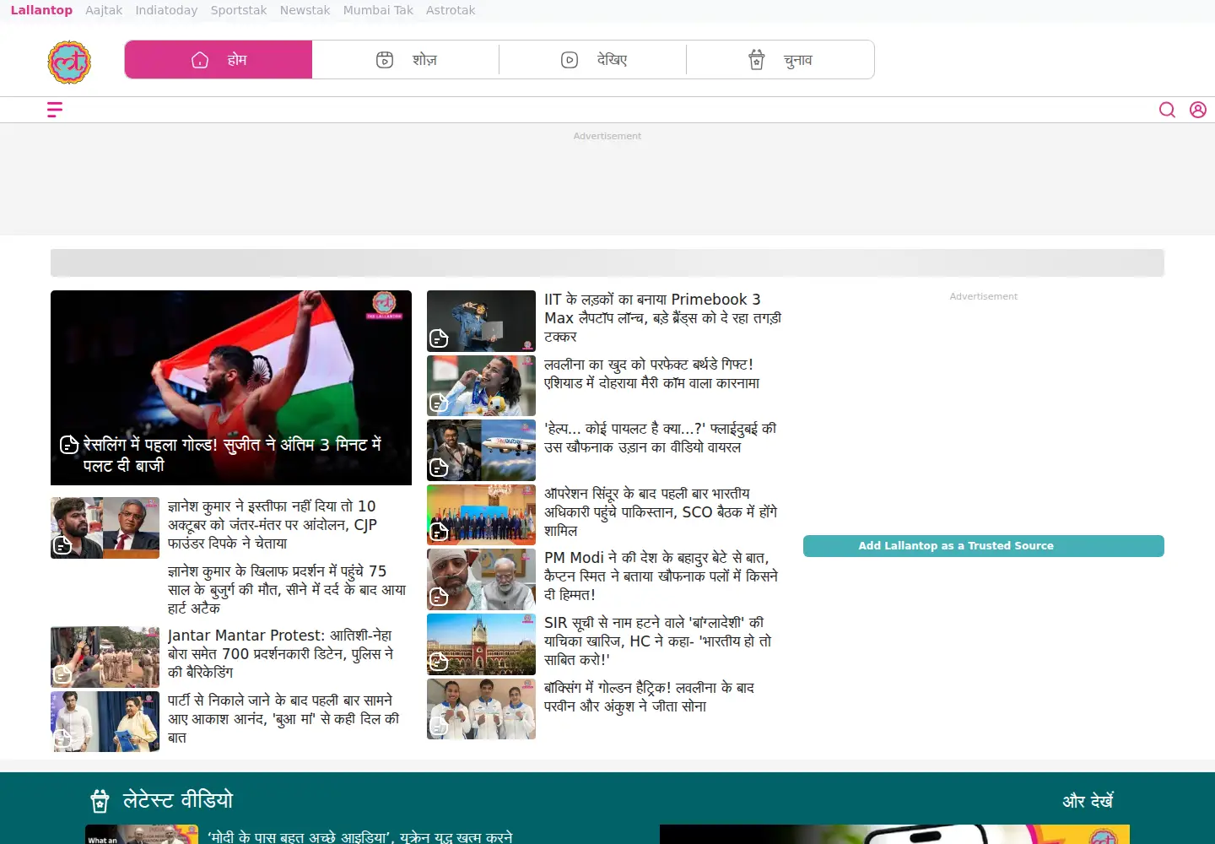
Task: Open IIT Primebook 3 Max laptop headline
Action: coord(663,318)
